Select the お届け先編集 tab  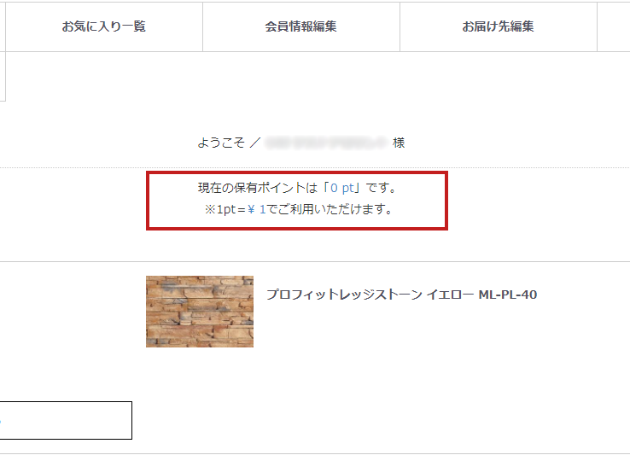pos(499,27)
